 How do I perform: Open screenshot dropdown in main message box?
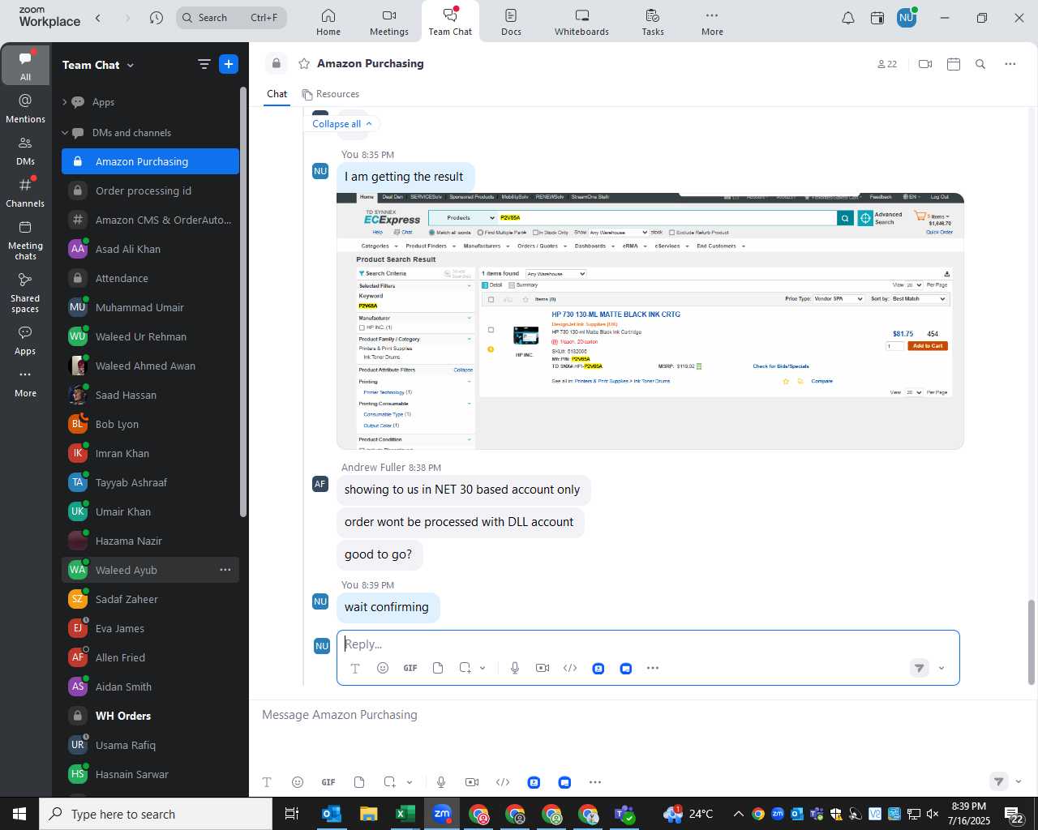(x=410, y=782)
